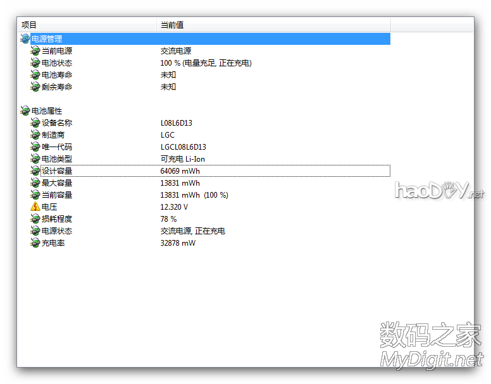Select the 最大容量 row
Image resolution: width=491 pixels, height=384 pixels.
[57, 183]
